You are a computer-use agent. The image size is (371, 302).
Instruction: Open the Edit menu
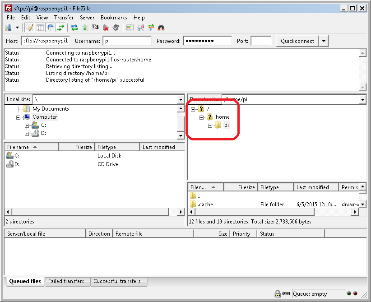point(26,18)
